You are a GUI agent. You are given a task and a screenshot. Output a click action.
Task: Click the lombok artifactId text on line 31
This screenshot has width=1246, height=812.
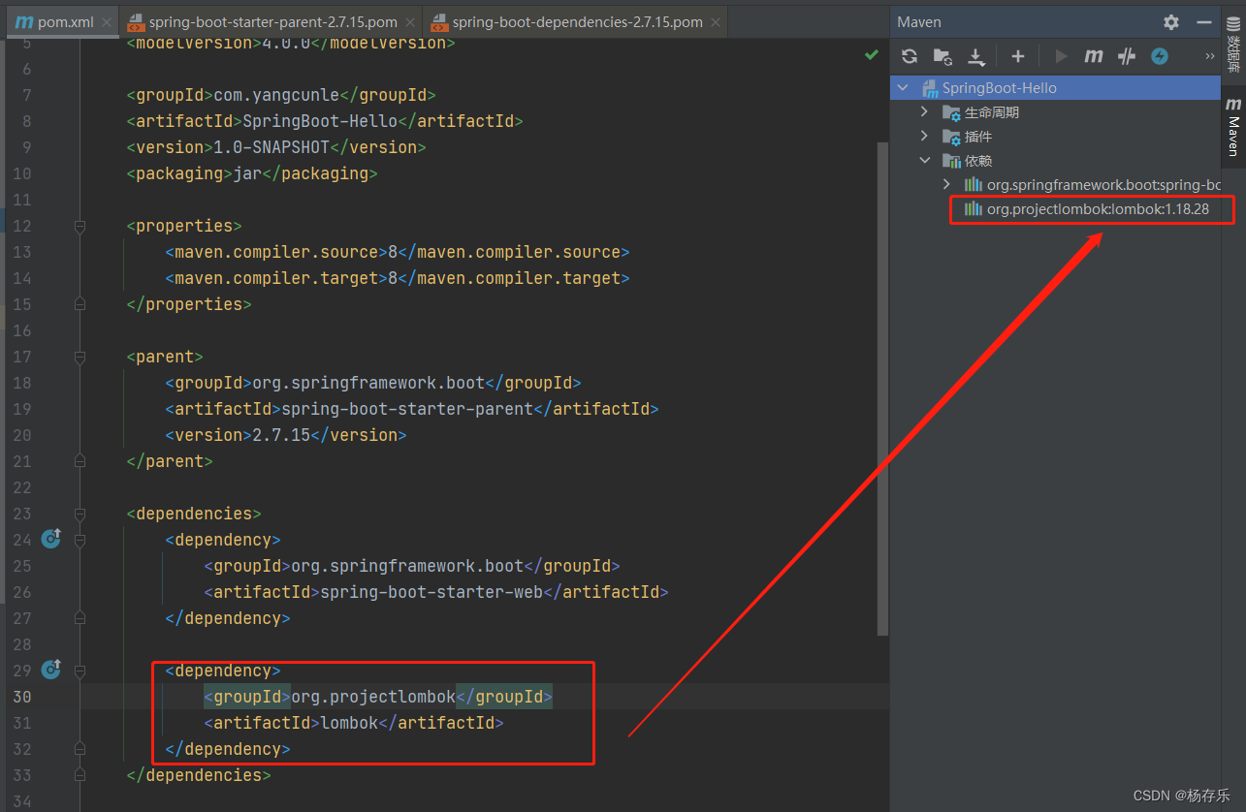pos(349,723)
